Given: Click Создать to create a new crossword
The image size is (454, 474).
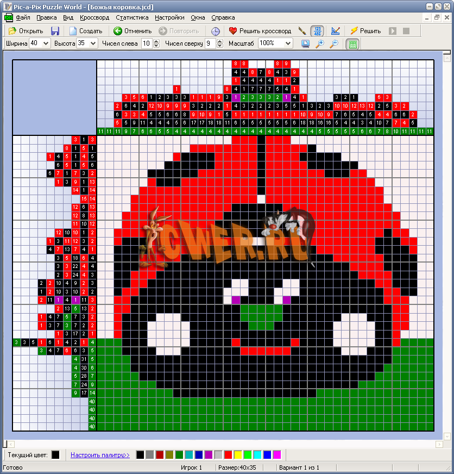Looking at the screenshot, I should click(x=86, y=31).
